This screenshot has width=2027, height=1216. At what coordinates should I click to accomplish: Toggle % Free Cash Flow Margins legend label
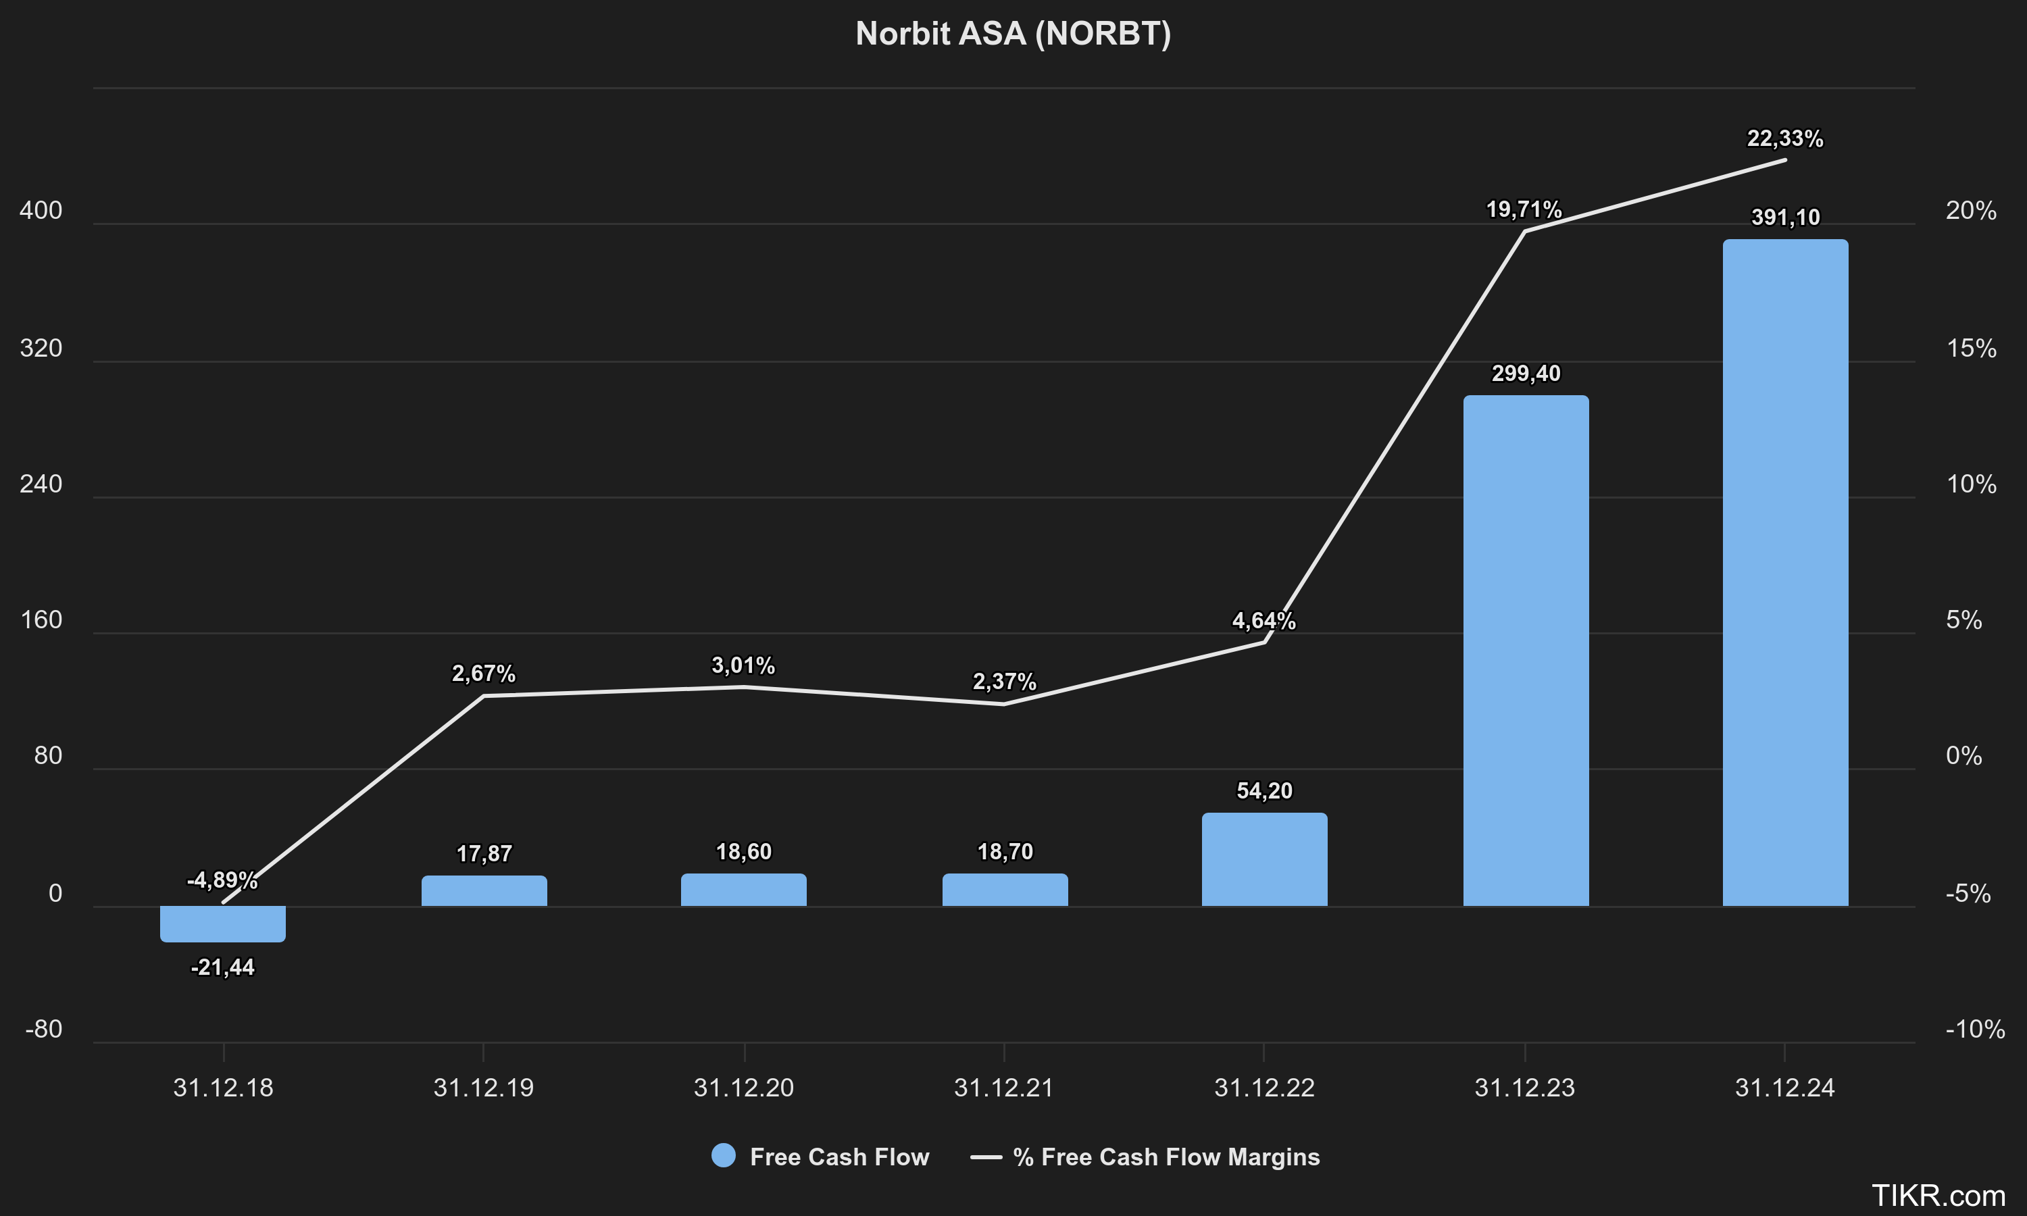1166,1157
